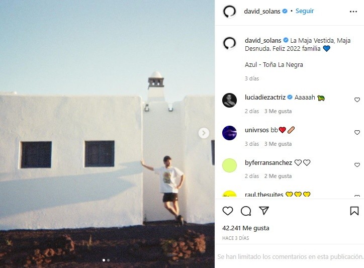
Task: Open the raul.thesuites username link
Action: click(264, 195)
